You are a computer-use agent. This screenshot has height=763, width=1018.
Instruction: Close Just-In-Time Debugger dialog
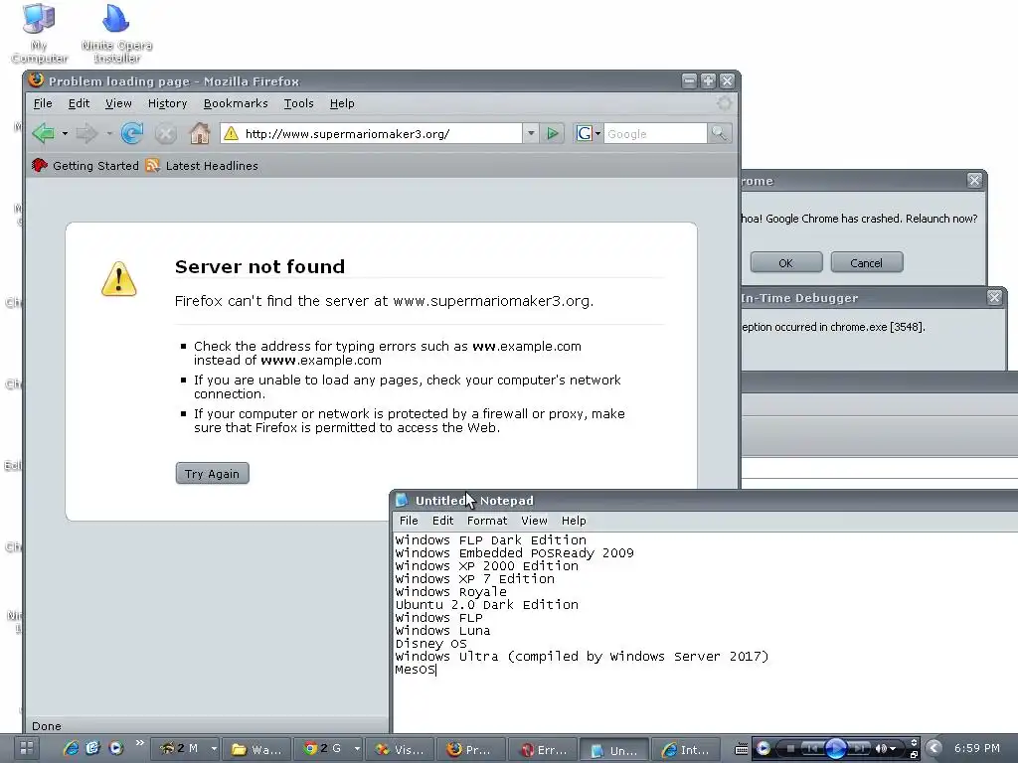(x=994, y=297)
